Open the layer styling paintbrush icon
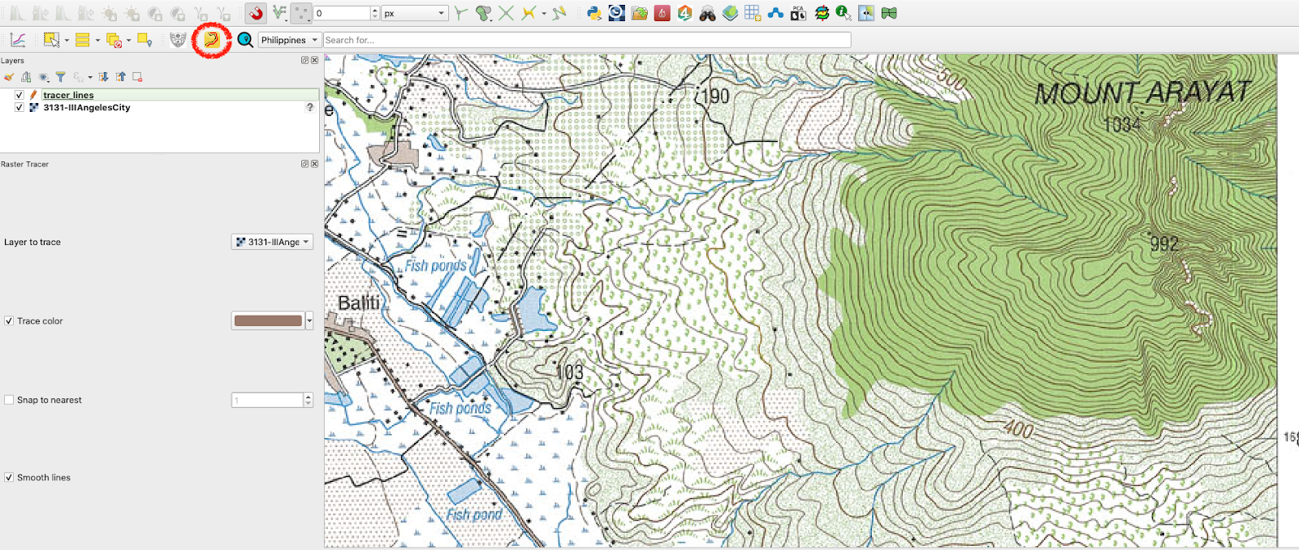The height and width of the screenshot is (550, 1299). point(9,77)
